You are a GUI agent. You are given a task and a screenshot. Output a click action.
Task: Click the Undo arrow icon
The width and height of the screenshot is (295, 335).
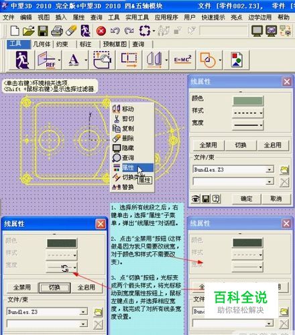(x=115, y=31)
